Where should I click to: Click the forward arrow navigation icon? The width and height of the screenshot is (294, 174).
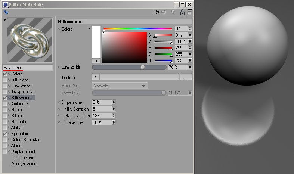[164, 12]
